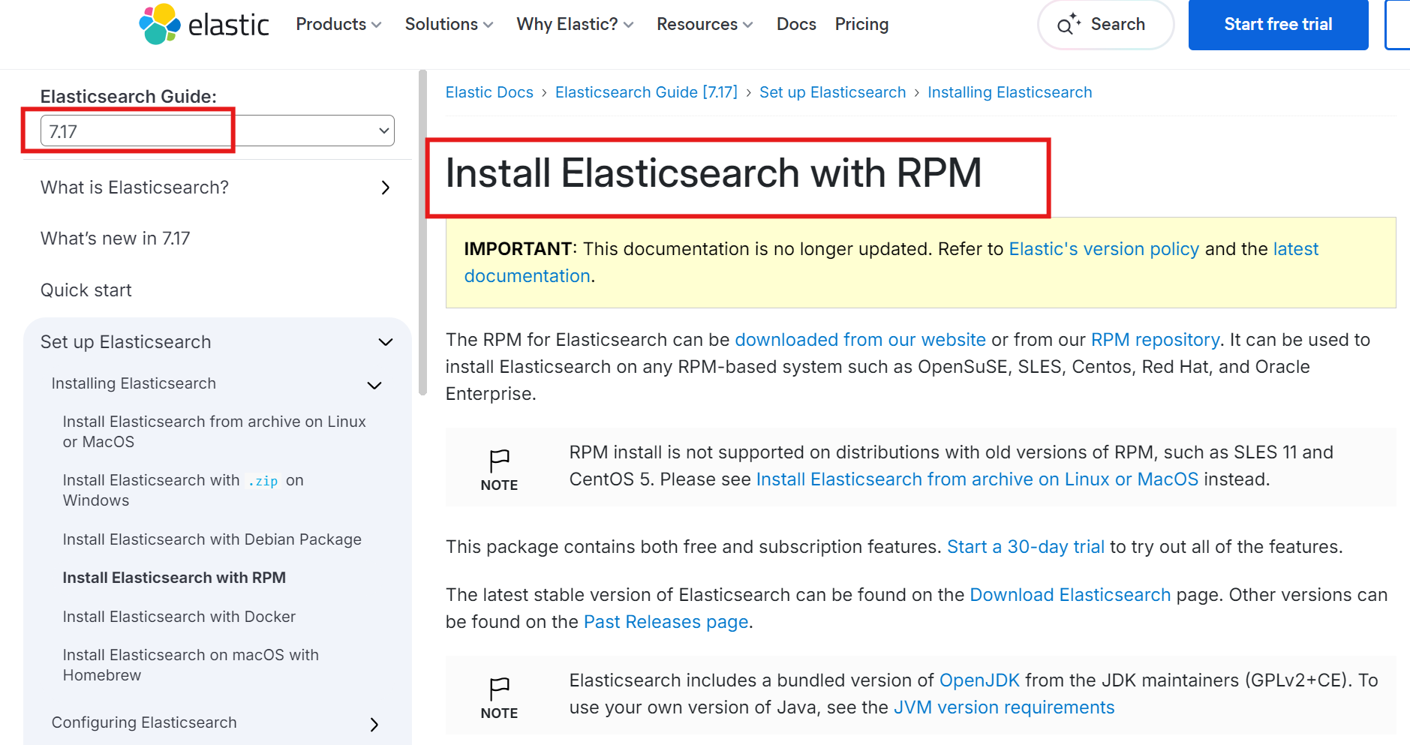
Task: Collapse Installing Elasticsearch subsection chevron
Action: [x=374, y=385]
